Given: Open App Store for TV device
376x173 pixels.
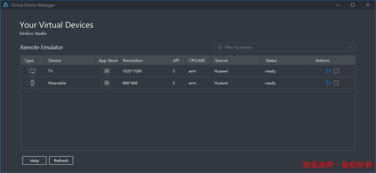Looking at the screenshot, I should 107,71.
